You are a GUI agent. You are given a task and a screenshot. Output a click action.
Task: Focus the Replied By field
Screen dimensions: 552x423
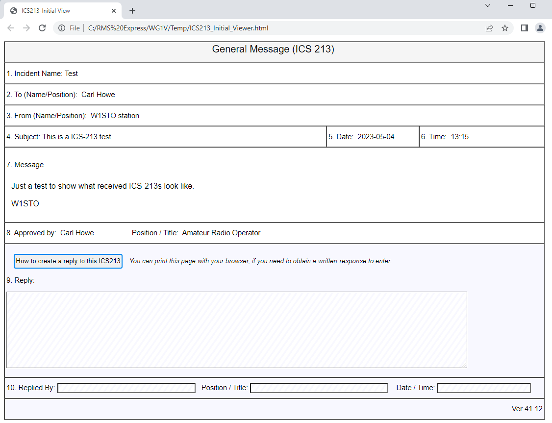126,388
